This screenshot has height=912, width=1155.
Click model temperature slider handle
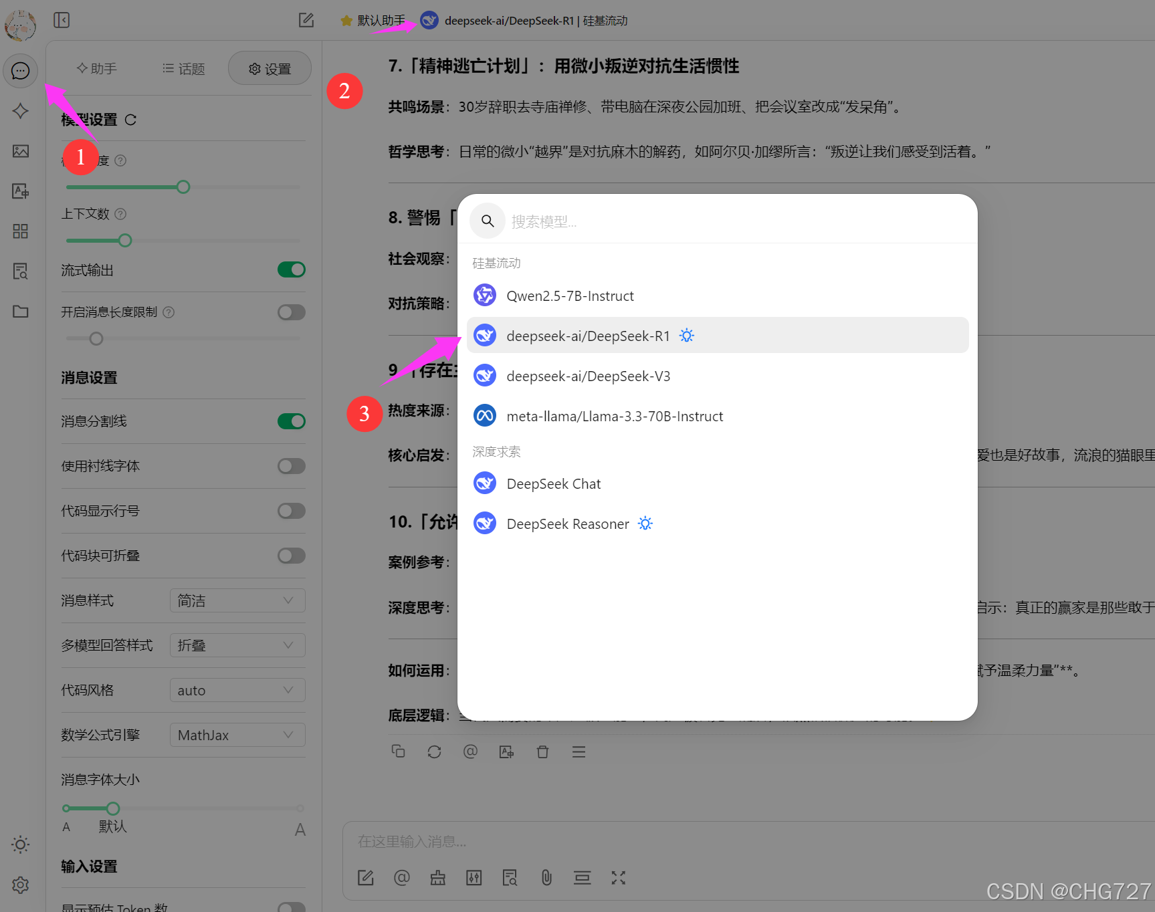(x=183, y=187)
